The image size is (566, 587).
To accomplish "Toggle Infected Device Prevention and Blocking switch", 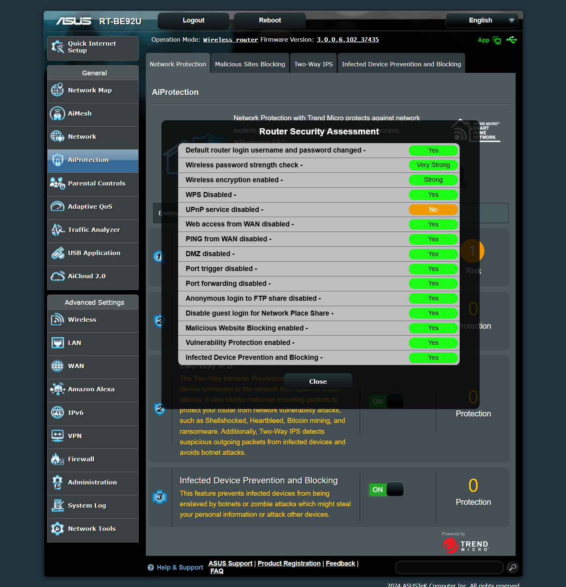I will [386, 490].
